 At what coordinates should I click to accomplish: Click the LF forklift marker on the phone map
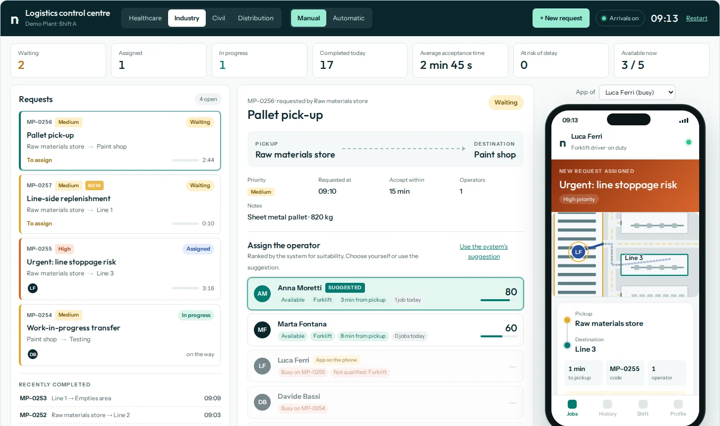tap(578, 252)
